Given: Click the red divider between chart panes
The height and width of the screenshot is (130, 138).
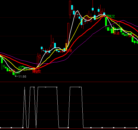Looking at the screenshot, I should click(69, 82).
